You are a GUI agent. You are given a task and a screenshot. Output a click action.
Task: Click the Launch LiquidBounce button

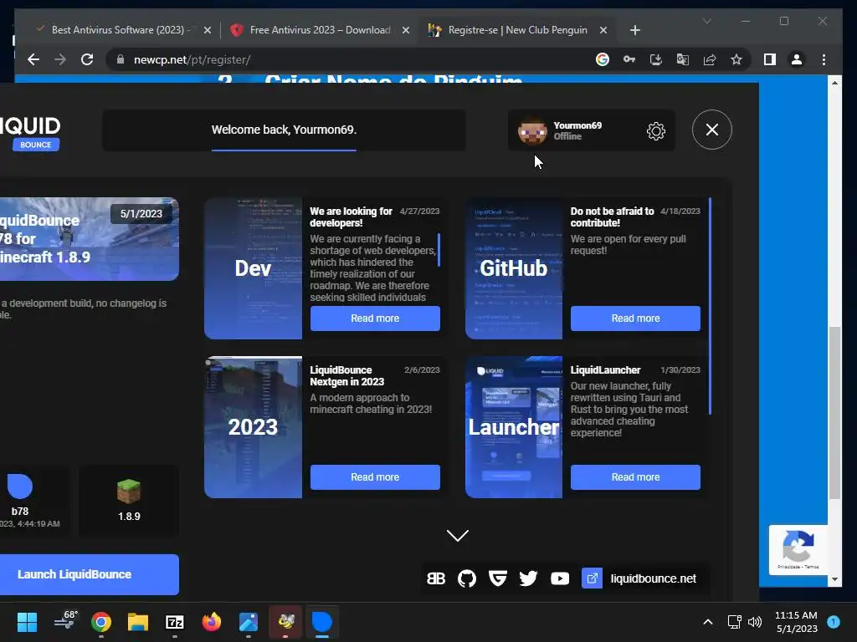point(89,574)
